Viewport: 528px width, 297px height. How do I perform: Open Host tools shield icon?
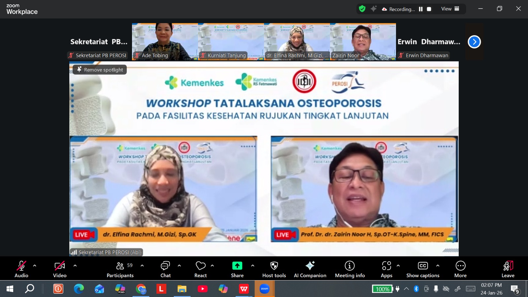[x=274, y=266]
